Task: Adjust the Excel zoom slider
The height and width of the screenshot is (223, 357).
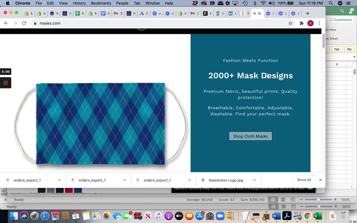Action: click(x=318, y=199)
